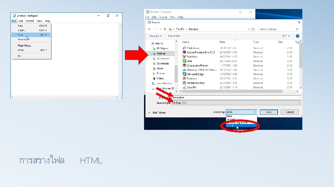Click Page Setup... in left Notepad menu

(x=31, y=45)
